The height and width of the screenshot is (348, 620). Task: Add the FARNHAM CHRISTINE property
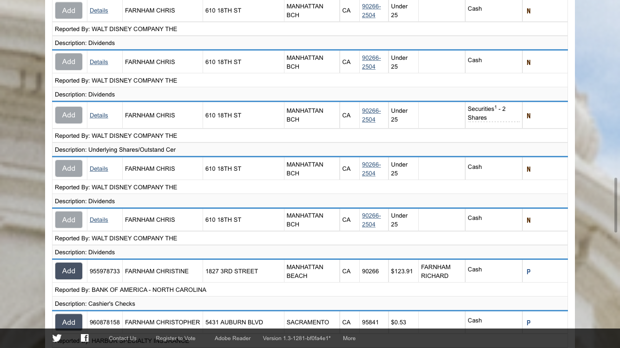(x=69, y=271)
